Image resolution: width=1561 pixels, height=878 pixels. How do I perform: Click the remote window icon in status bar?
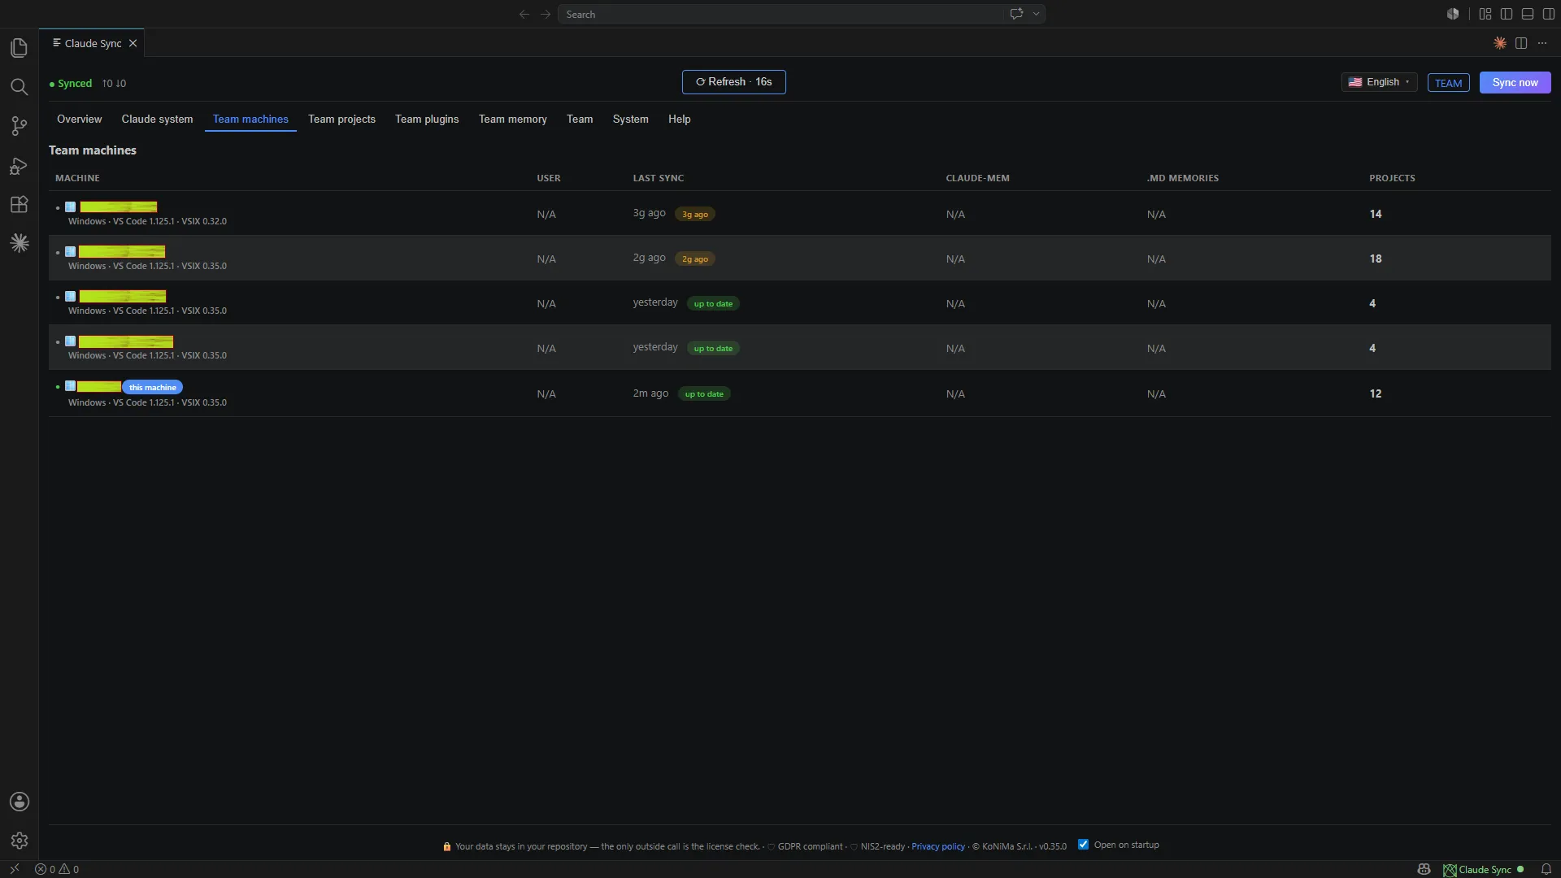tap(14, 869)
